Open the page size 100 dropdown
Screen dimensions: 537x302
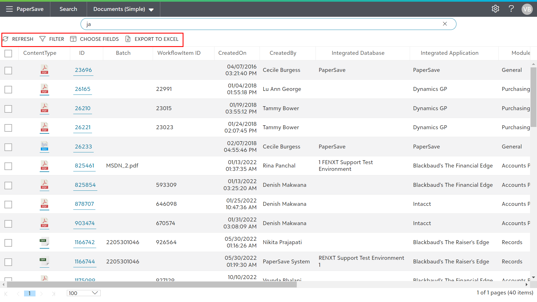point(83,293)
